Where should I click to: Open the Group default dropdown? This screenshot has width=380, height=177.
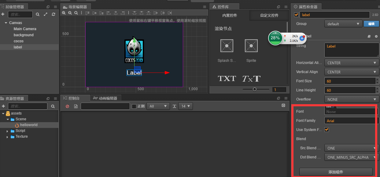(343, 24)
